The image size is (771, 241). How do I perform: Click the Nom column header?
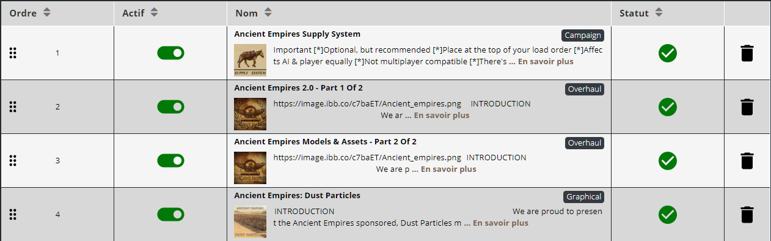[x=246, y=13]
